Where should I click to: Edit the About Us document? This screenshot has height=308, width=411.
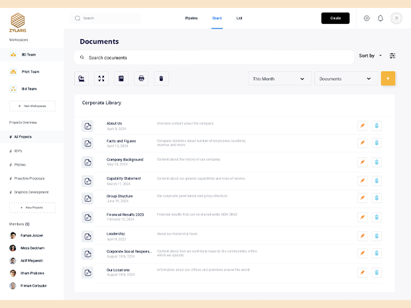point(363,126)
